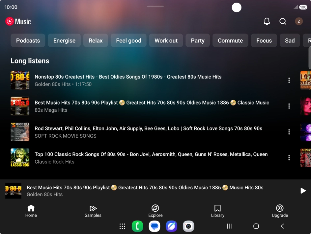Resume playback with mini player play button

(x=303, y=191)
